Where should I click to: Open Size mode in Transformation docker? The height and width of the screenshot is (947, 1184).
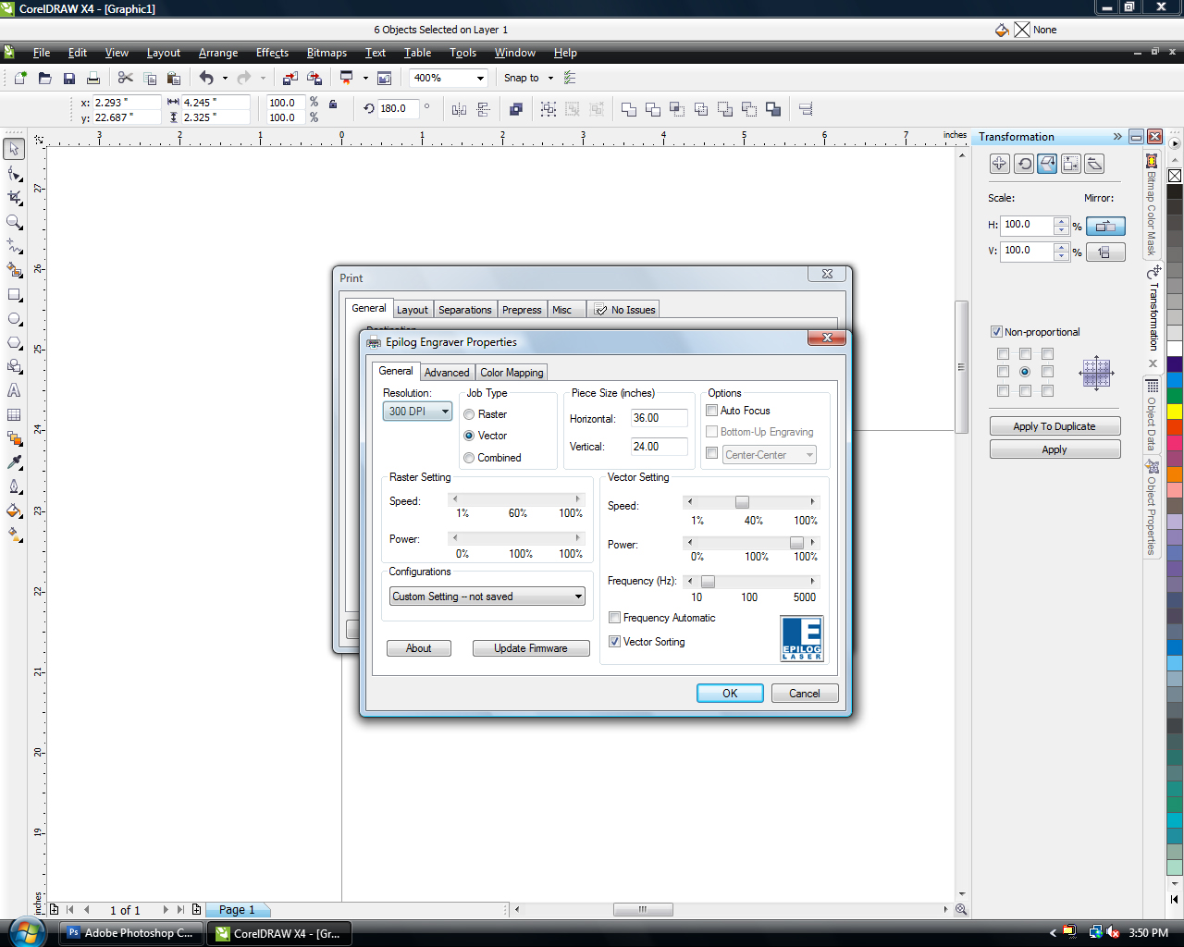1071,164
